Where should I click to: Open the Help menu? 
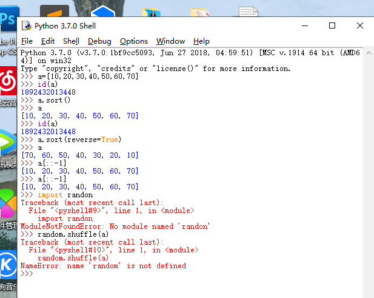pyautogui.click(x=201, y=41)
